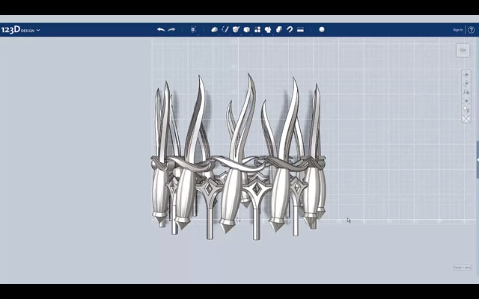Select the crown dagger model
This screenshot has height=299, width=479.
tap(238, 156)
